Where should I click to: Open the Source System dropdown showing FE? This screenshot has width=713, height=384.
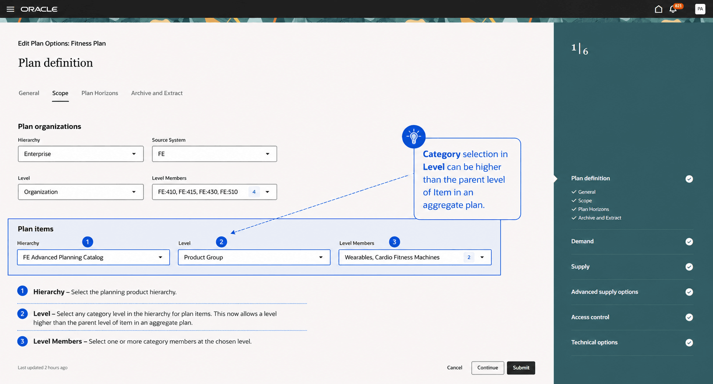(214, 154)
